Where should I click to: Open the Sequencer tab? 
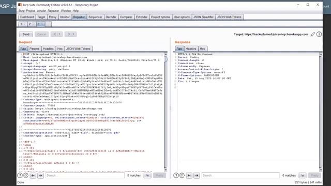[x=95, y=17]
